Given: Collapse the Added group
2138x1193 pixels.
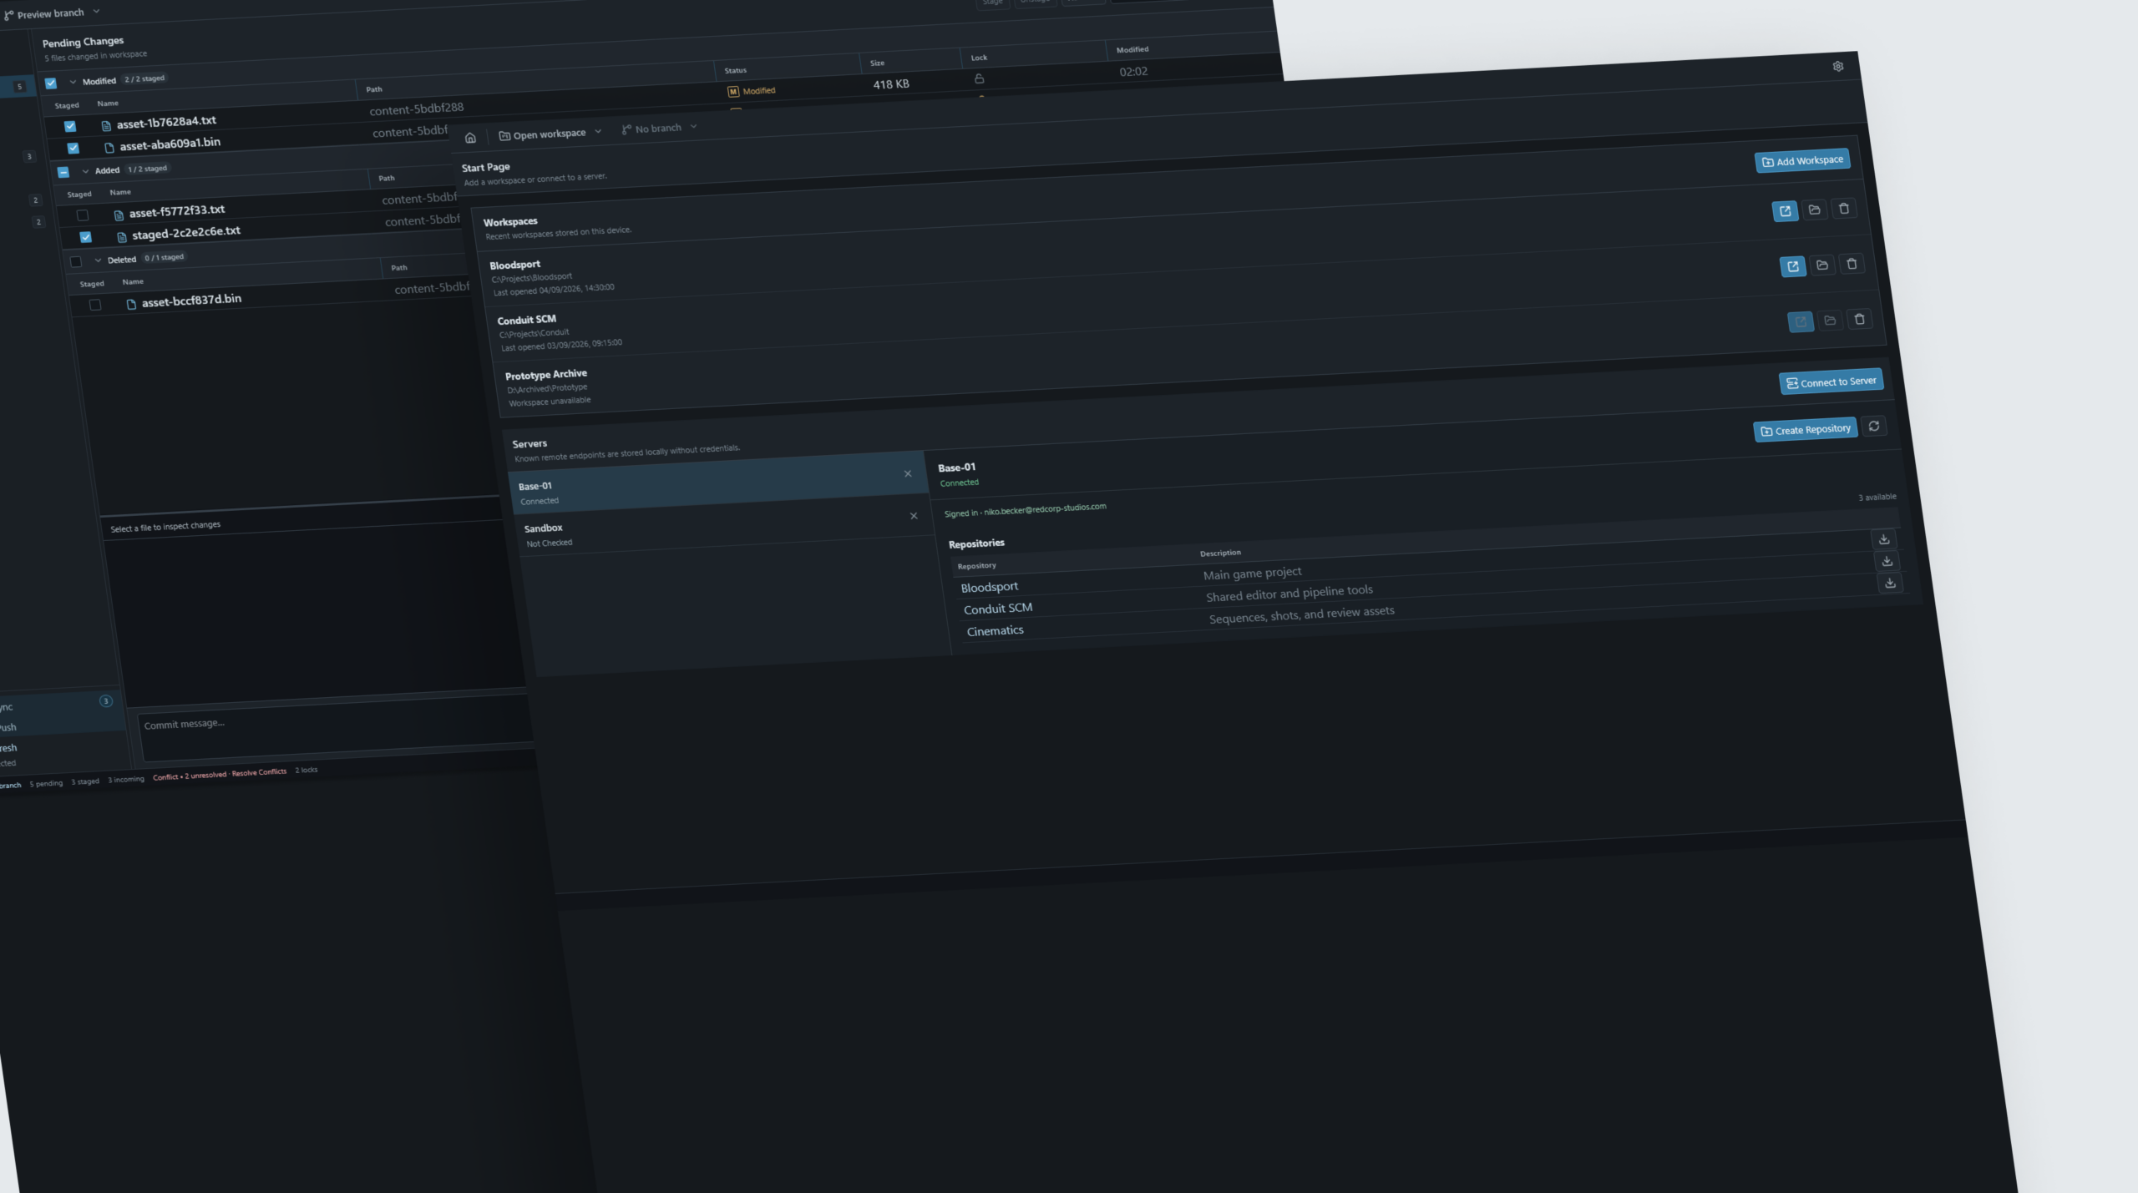Looking at the screenshot, I should [85, 171].
